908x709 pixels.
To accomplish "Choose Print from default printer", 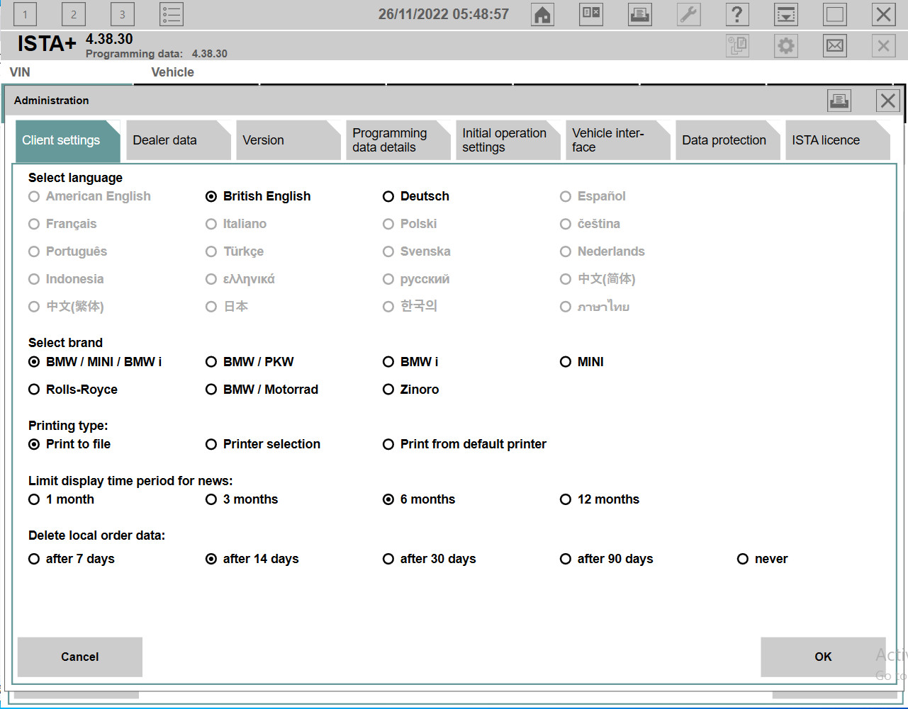I will coord(464,444).
